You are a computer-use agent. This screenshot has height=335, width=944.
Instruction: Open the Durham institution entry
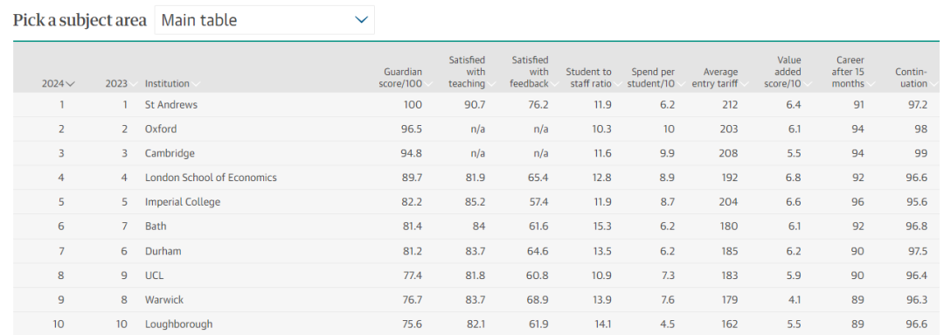pyautogui.click(x=163, y=251)
